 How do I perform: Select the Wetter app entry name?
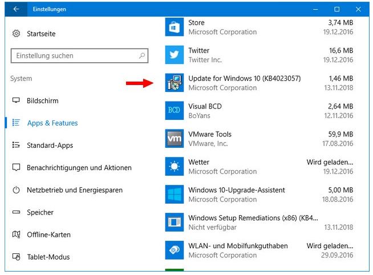tap(199, 162)
